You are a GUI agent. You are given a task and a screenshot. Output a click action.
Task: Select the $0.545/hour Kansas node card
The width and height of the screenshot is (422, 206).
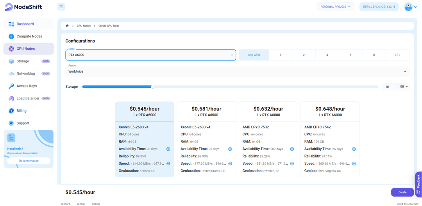145,139
